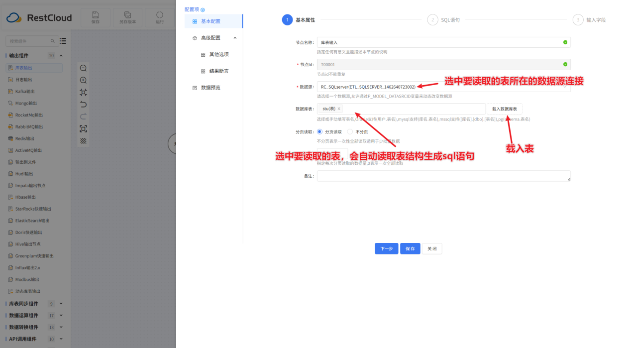Click the zoom in icon on canvas toolbar

coord(84,80)
